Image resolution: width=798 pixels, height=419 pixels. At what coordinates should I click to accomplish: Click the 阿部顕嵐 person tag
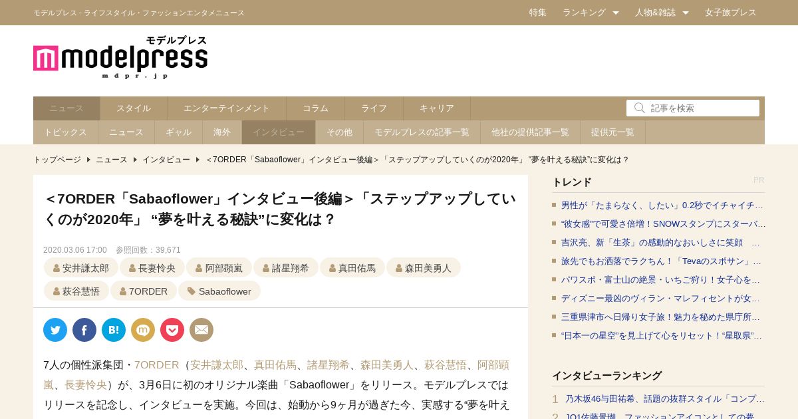219,268
